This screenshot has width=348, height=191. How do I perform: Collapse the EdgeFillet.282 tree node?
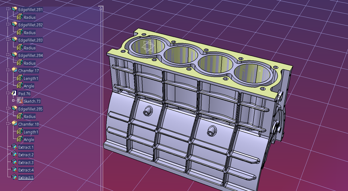pyautogui.click(x=8, y=25)
